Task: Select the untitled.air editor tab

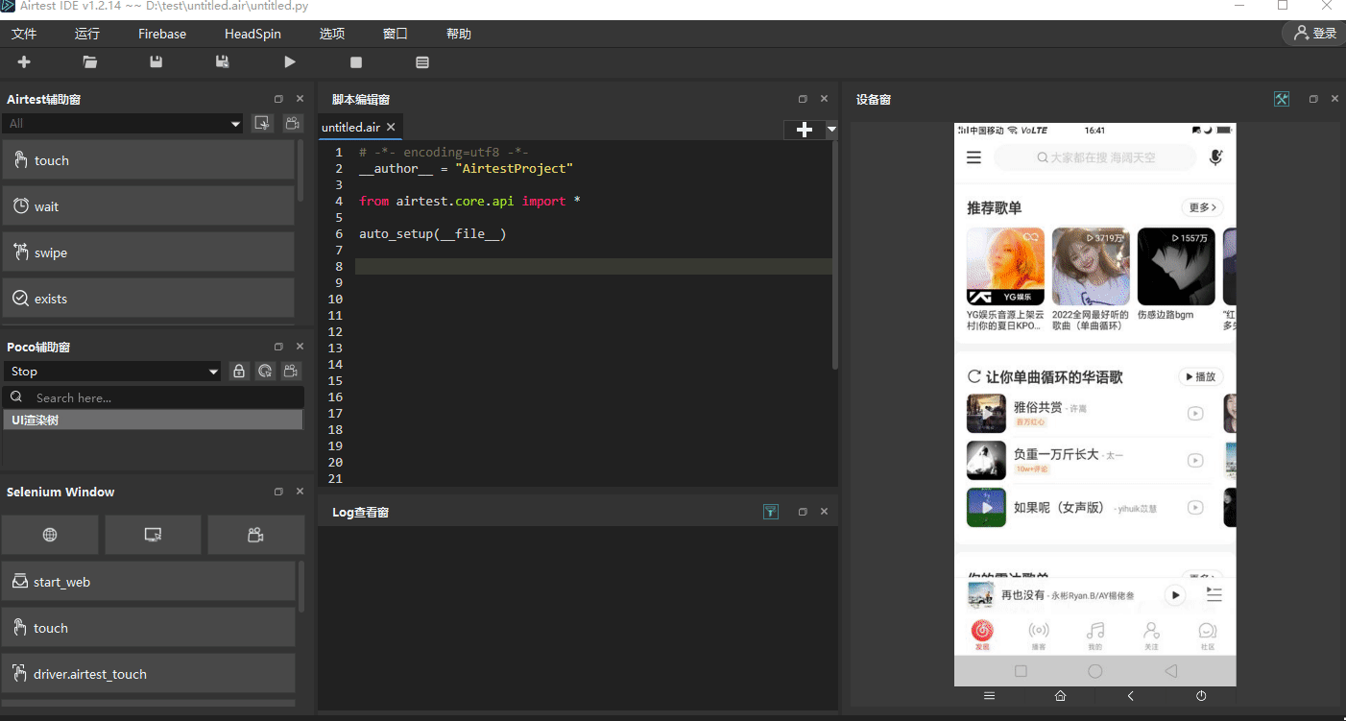Action: click(x=350, y=128)
